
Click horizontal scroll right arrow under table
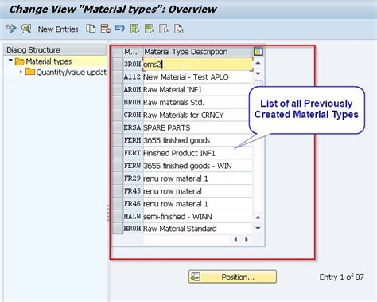point(247,240)
